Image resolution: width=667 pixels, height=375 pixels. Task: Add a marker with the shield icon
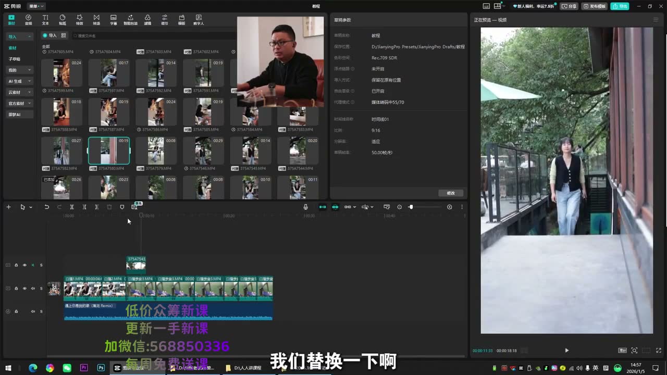122,207
